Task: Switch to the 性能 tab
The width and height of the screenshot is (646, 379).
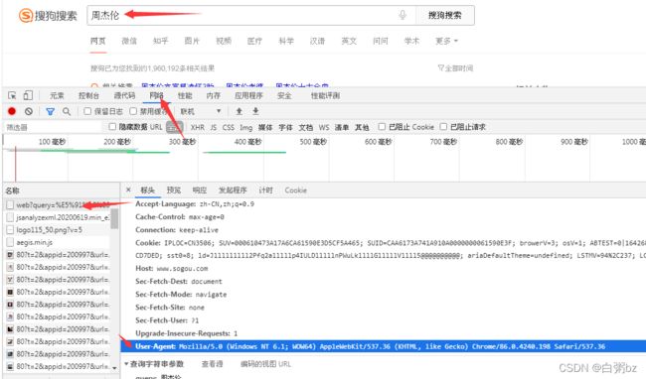Action: pos(185,95)
